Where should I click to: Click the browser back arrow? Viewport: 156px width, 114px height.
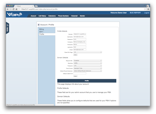(x=8, y=9)
